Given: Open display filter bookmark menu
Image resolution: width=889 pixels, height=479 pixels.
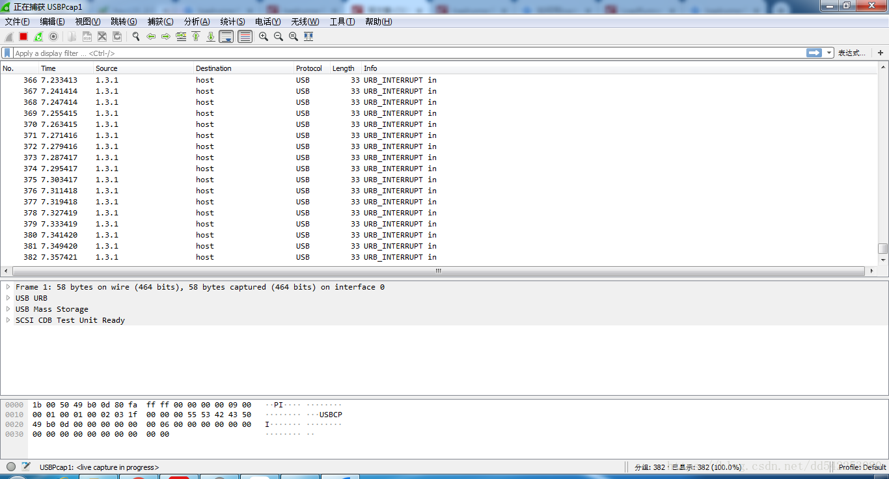Looking at the screenshot, I should (x=7, y=53).
